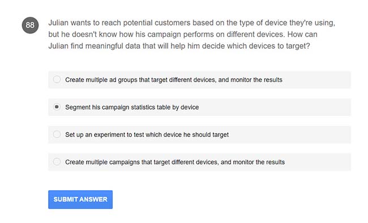Click the 'SUBMIT ANSWER' label text
Viewport: 368px width, 223px height.
pyautogui.click(x=80, y=199)
